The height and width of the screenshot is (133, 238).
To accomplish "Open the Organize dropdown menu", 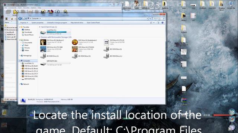I will (24, 23).
